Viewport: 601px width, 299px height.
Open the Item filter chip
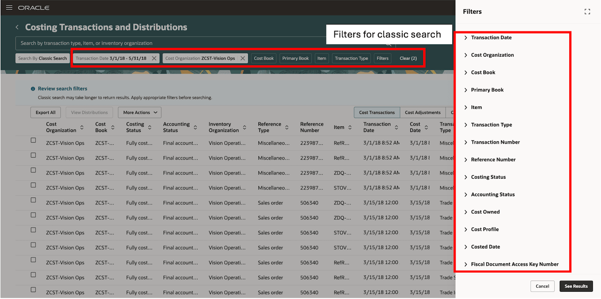[x=322, y=58]
